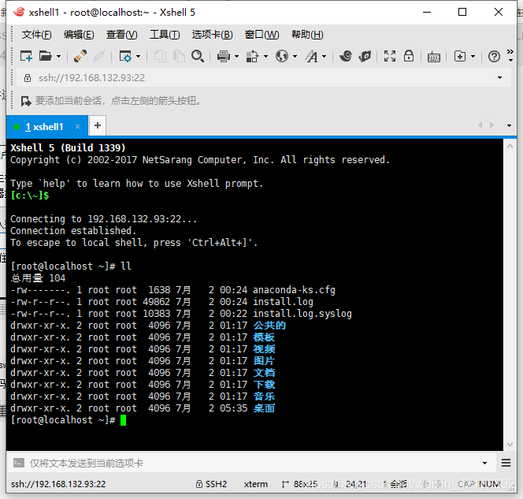Click the terminal scrollbar down arrow
The width and height of the screenshot is (523, 499).
510,445
